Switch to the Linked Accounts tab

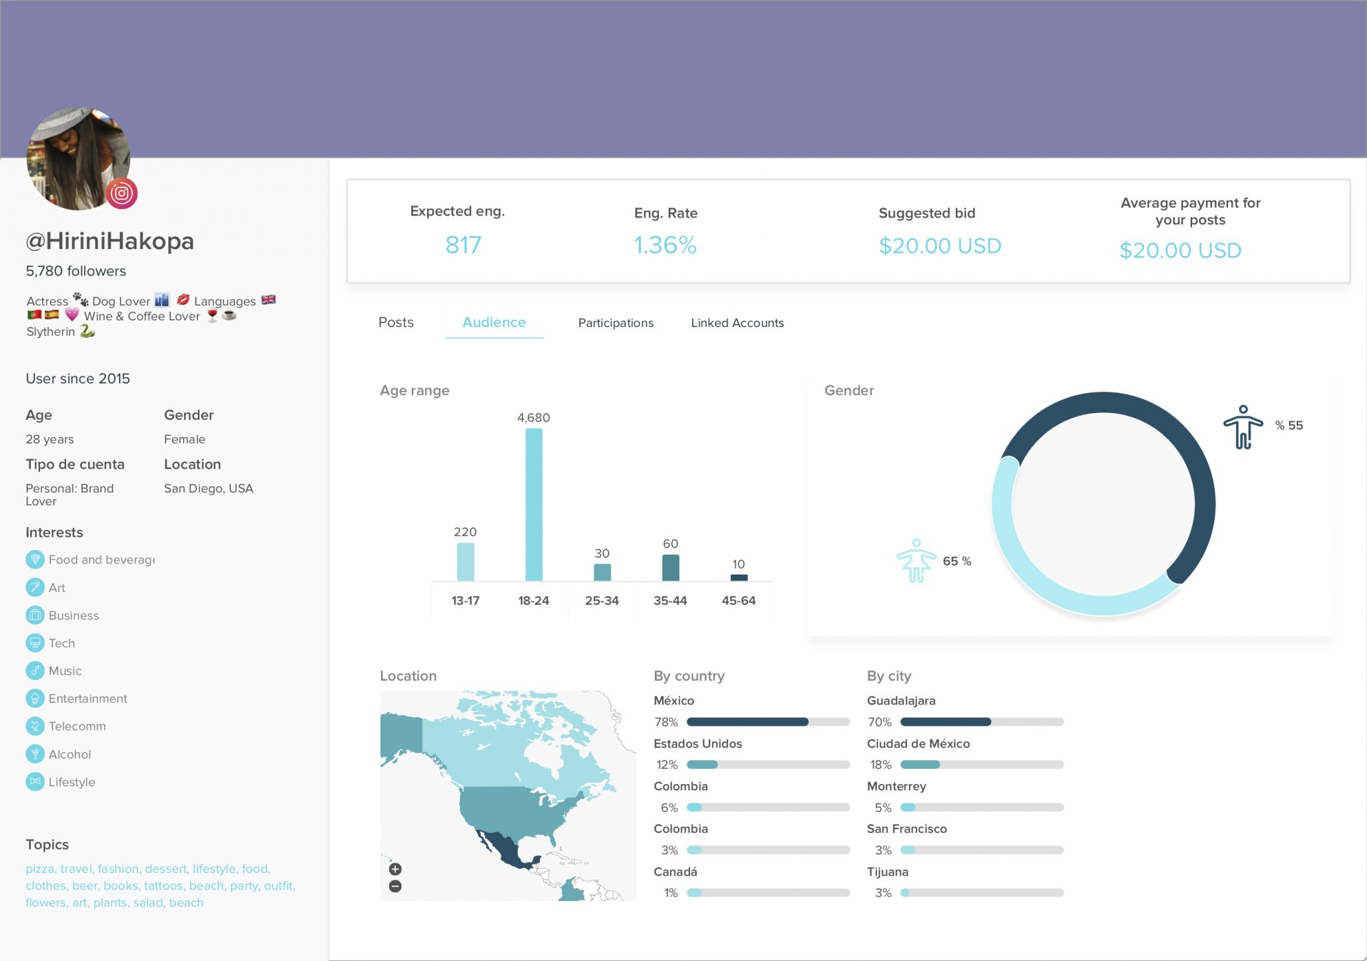(x=738, y=322)
